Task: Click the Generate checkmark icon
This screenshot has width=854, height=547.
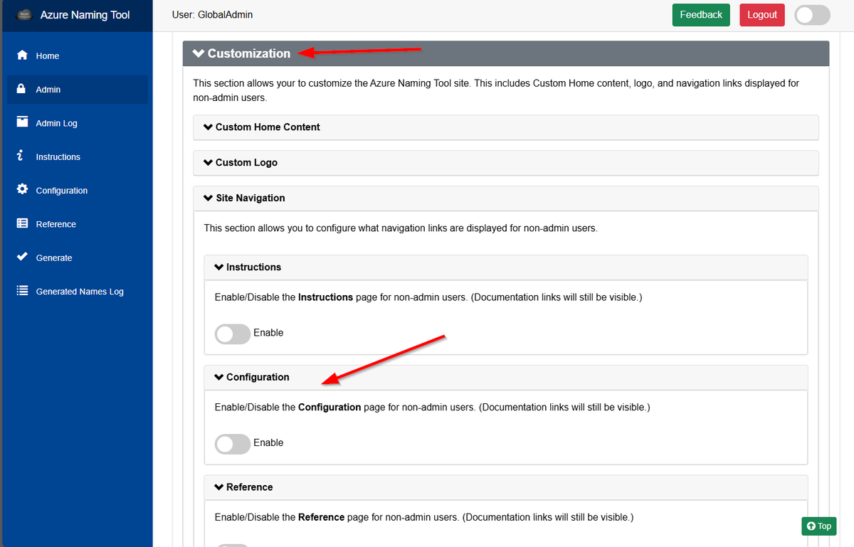Action: [22, 257]
